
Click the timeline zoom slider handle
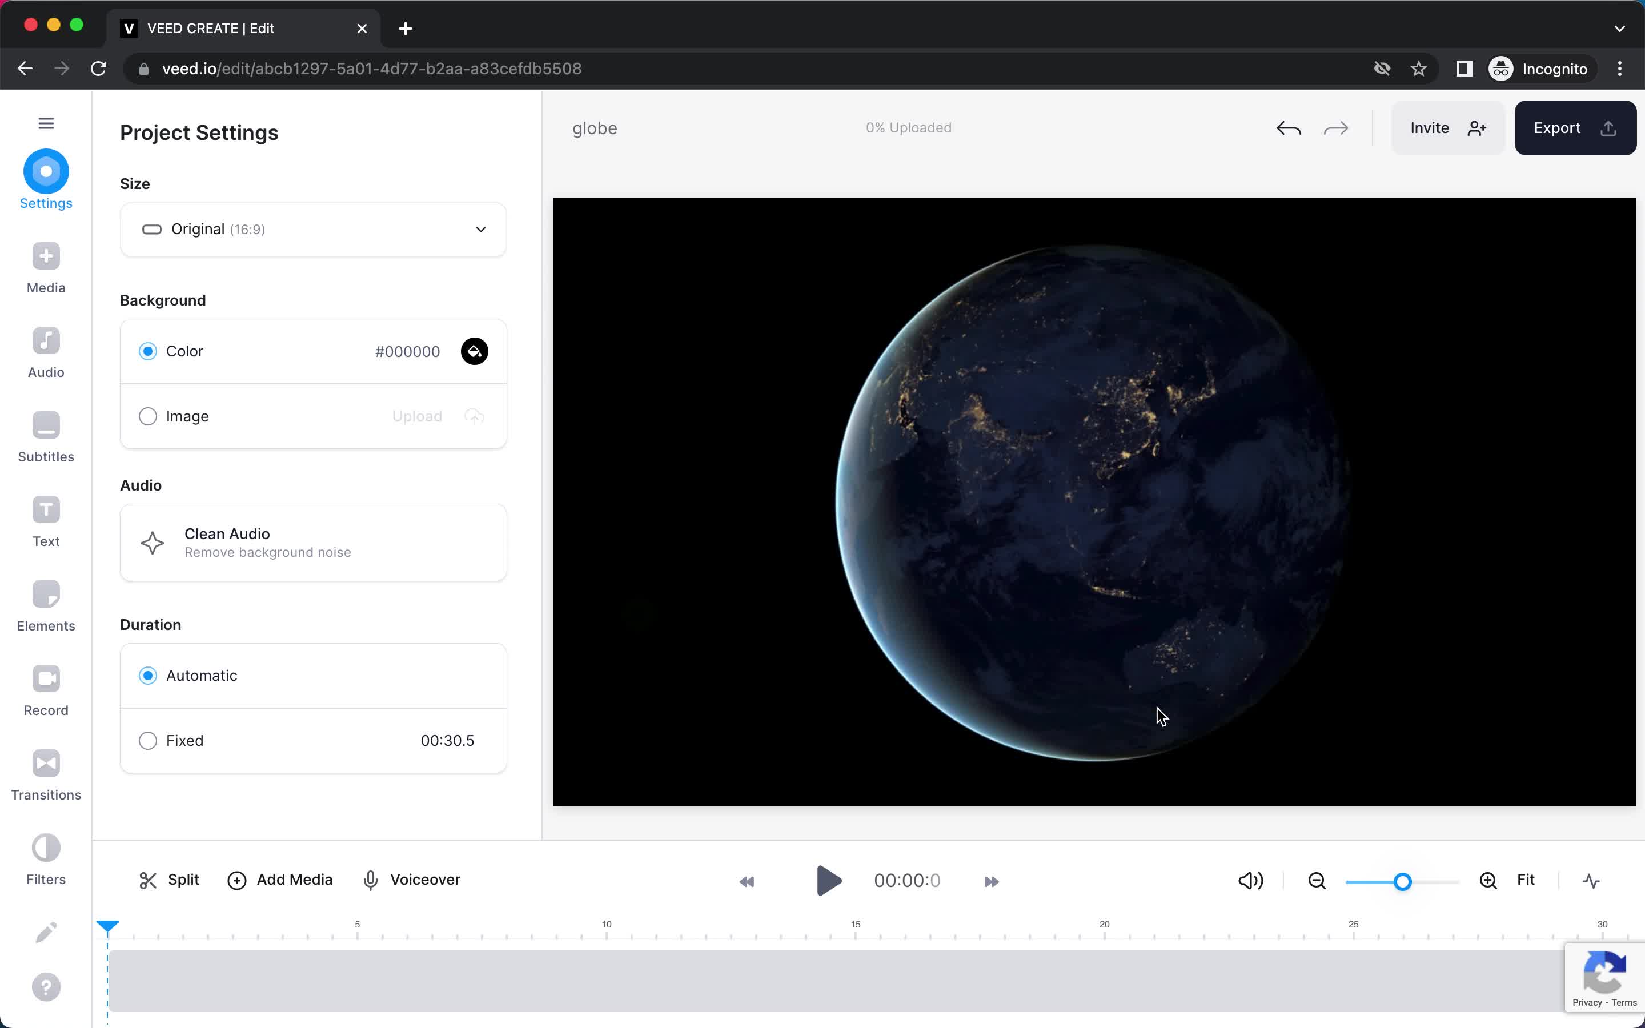coord(1402,882)
